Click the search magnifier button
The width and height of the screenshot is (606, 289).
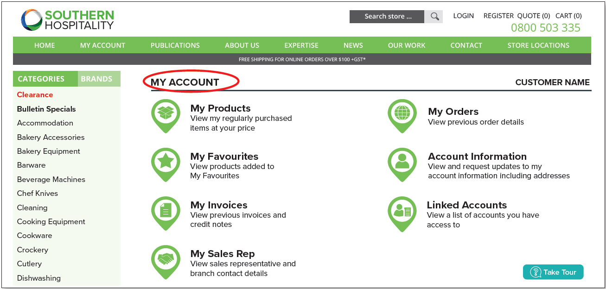[434, 16]
